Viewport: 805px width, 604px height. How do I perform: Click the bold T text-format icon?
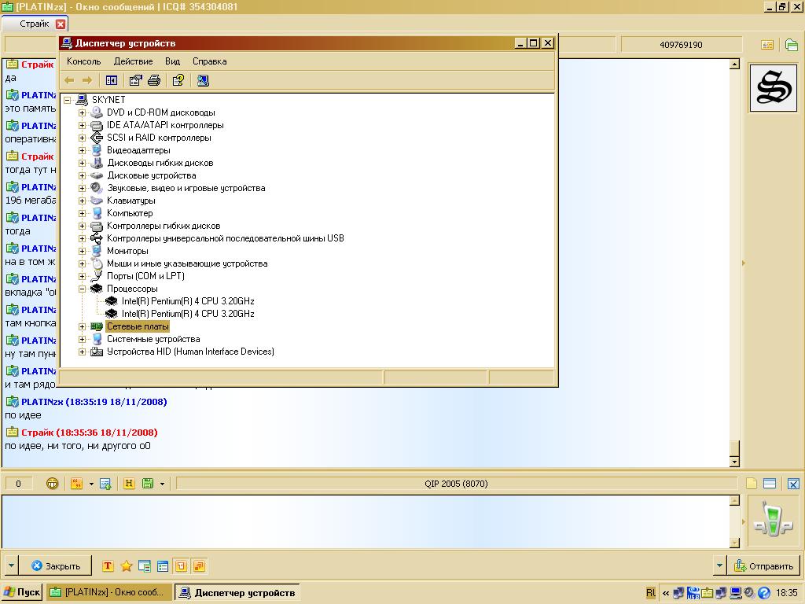108,566
